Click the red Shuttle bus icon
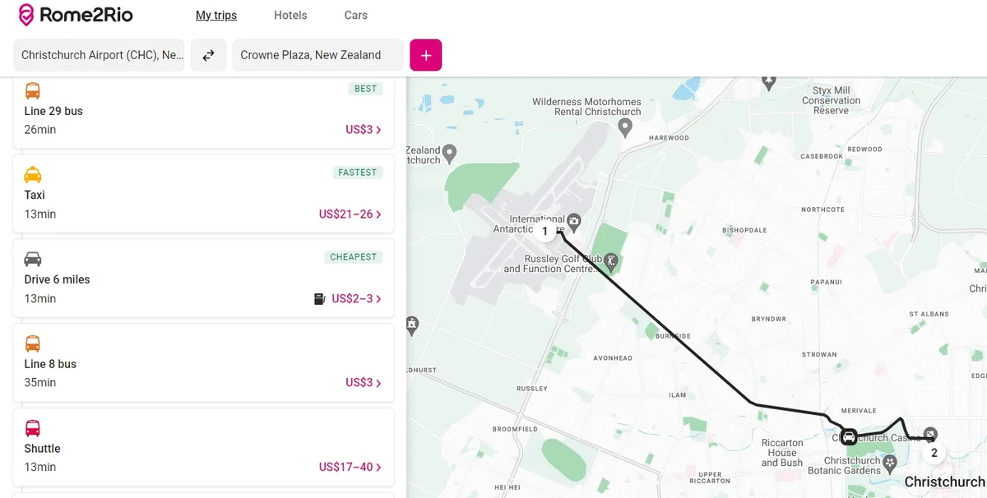987x498 pixels. (33, 428)
